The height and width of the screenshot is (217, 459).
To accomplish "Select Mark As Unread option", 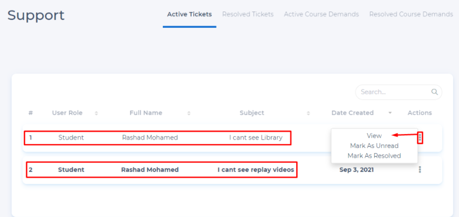I will pos(374,146).
